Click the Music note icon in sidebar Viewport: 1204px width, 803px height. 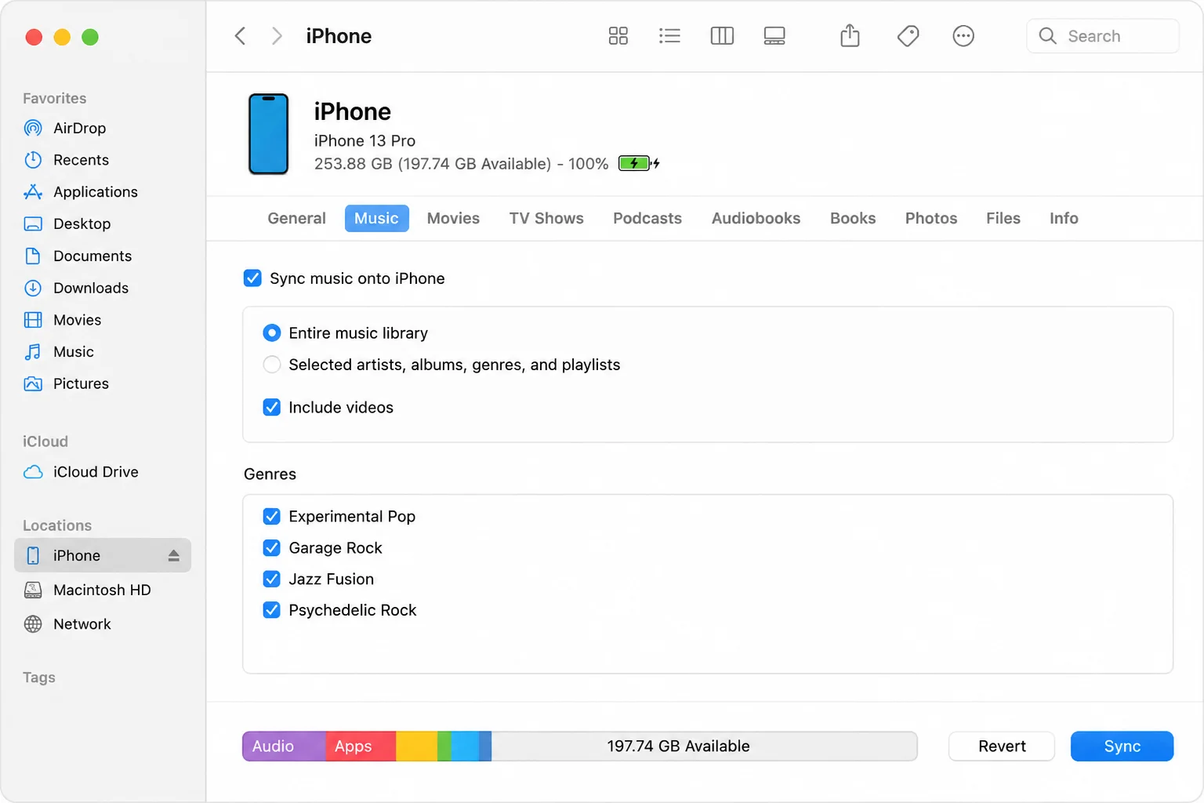click(33, 352)
